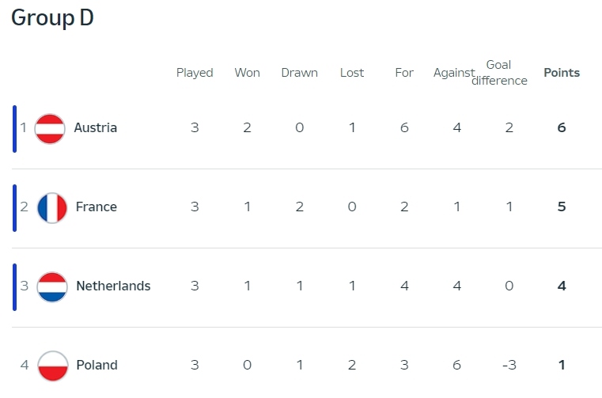The image size is (602, 398).
Task: Click the Drawn column header
Action: tap(300, 73)
